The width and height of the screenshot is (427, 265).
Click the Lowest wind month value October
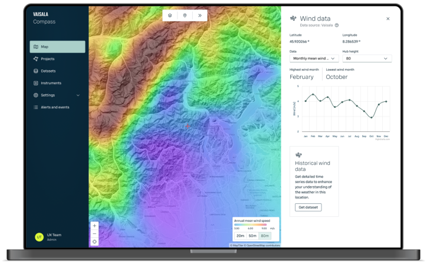point(337,77)
